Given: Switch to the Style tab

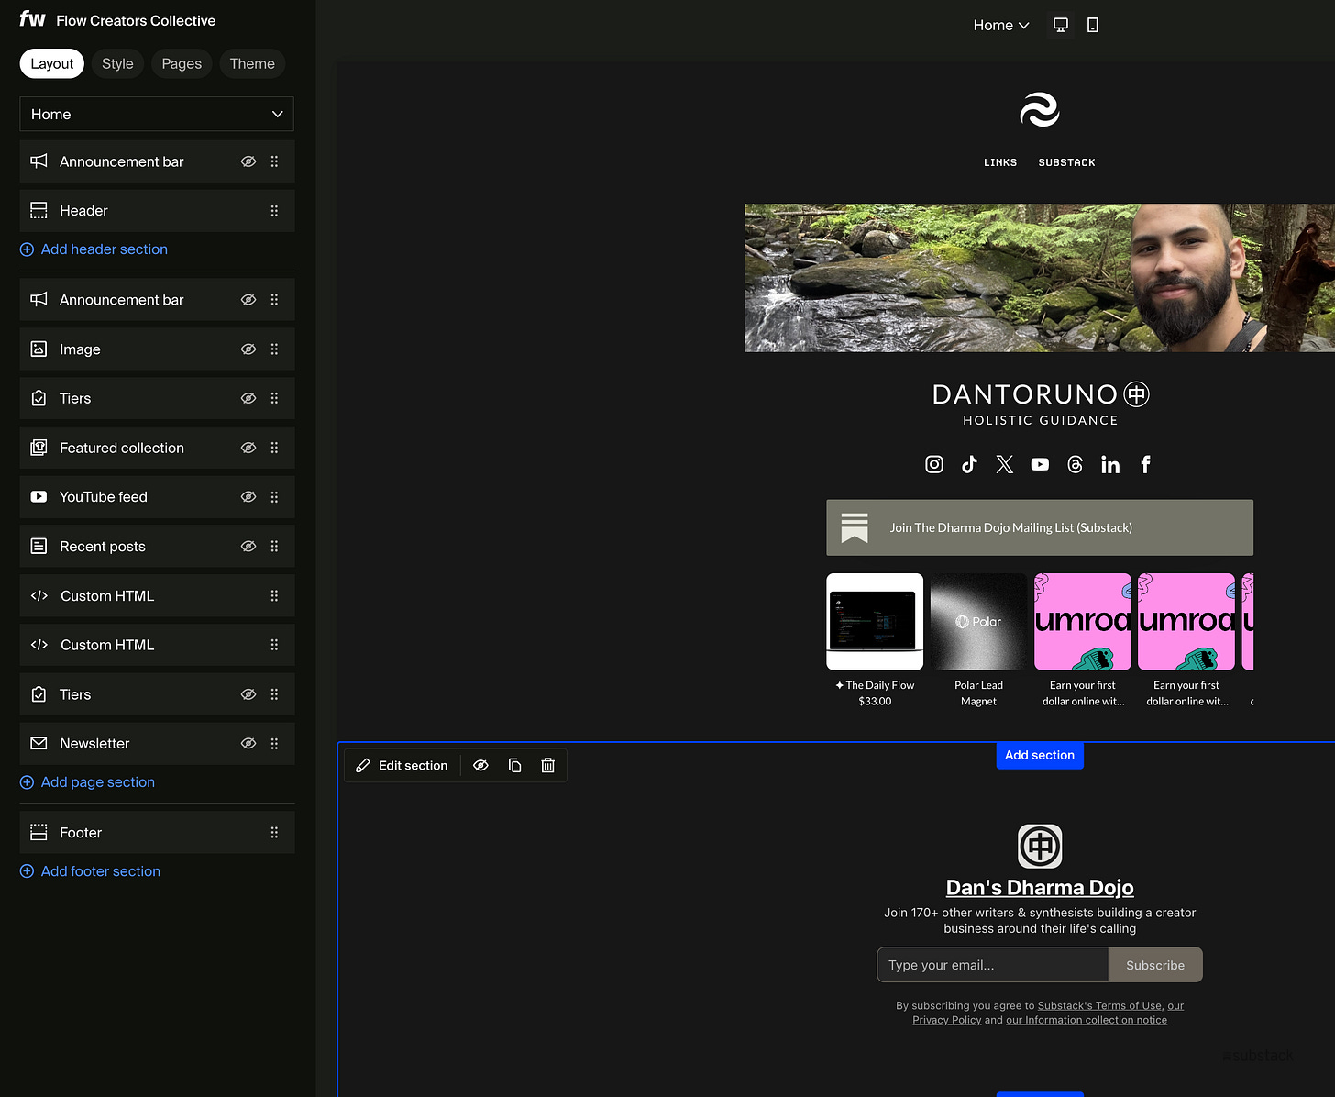Looking at the screenshot, I should pyautogui.click(x=117, y=63).
